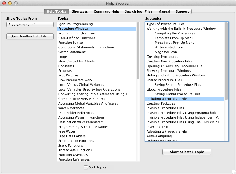Choose Creating New Procedure Files subtopic
The width and height of the screenshot is (236, 174).
[185, 61]
